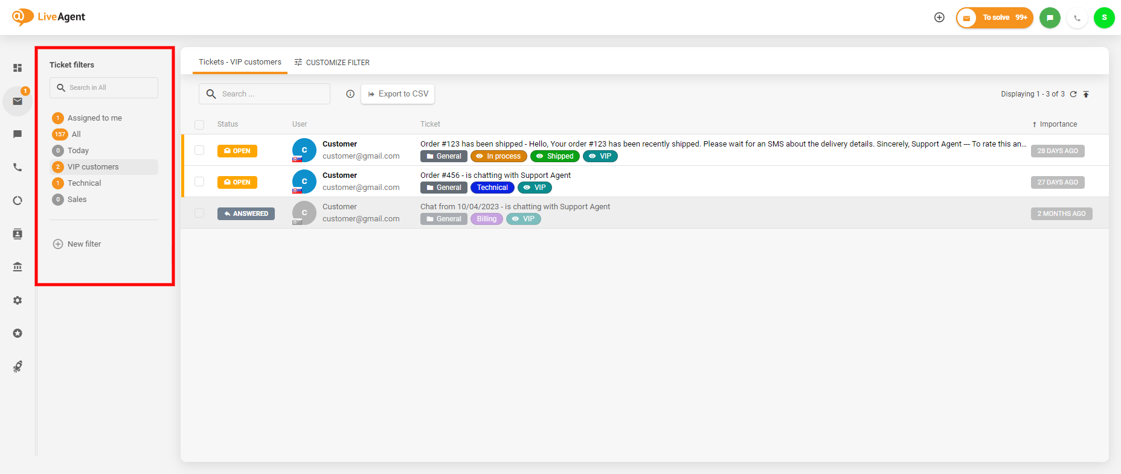Select the Tickets - VIP customers tab
The width and height of the screenshot is (1121, 474).
point(240,62)
